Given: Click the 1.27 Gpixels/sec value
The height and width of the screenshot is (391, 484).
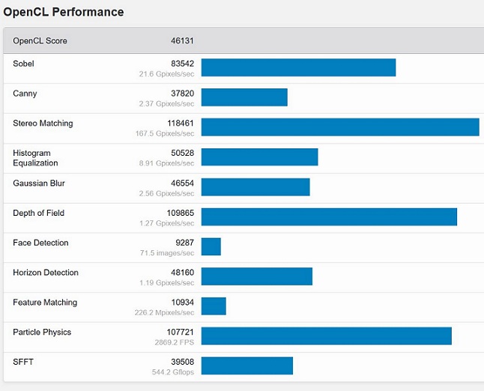Looking at the screenshot, I should click(x=166, y=223).
